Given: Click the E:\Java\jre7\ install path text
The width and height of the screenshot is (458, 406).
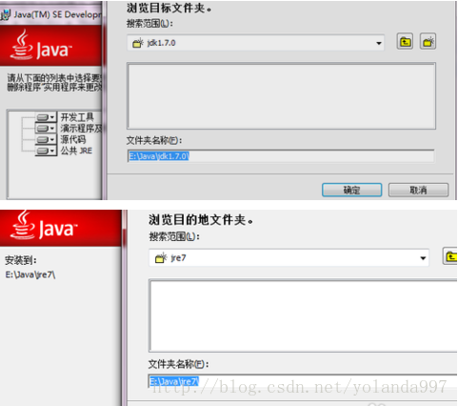Looking at the screenshot, I should click(30, 274).
